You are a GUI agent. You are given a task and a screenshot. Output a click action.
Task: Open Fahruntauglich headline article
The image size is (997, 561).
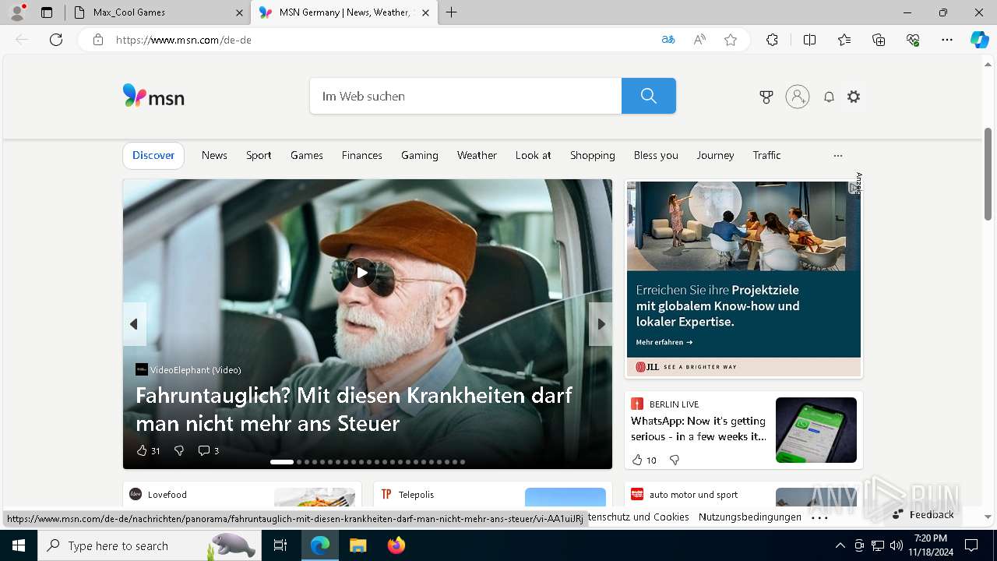[x=354, y=409]
